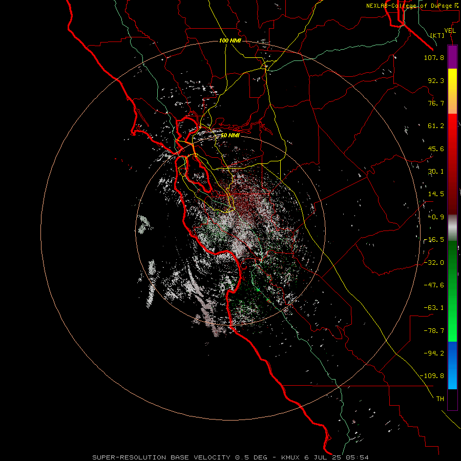Click the TH label below the scale
The height and width of the screenshot is (461, 461).
pos(440,399)
